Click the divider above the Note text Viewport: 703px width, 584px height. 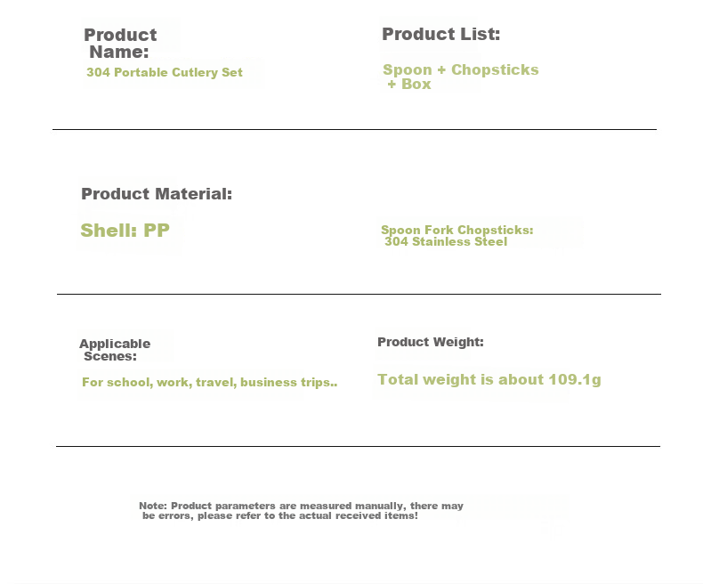click(x=358, y=446)
